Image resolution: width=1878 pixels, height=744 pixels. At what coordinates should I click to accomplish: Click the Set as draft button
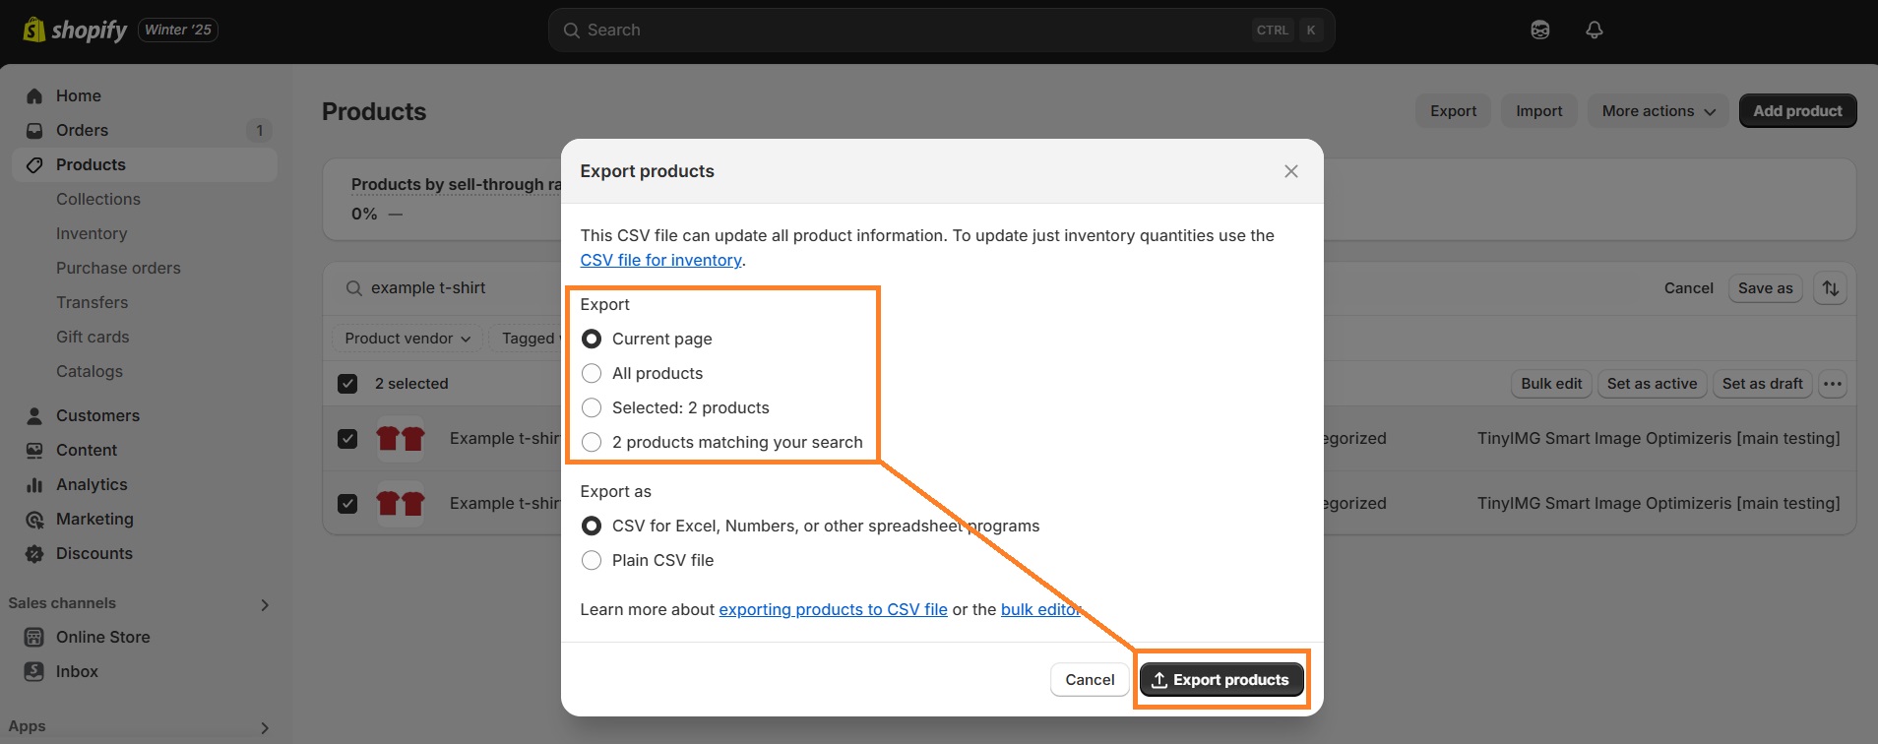[1763, 384]
